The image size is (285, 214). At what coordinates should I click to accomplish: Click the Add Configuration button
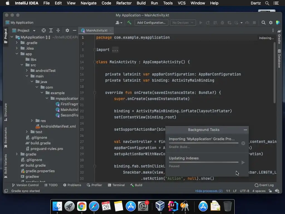click(151, 23)
